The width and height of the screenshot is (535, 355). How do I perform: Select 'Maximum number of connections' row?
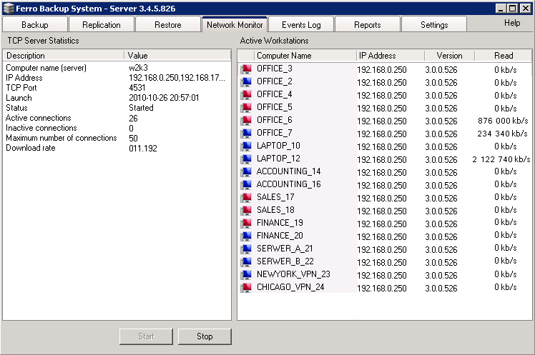117,138
